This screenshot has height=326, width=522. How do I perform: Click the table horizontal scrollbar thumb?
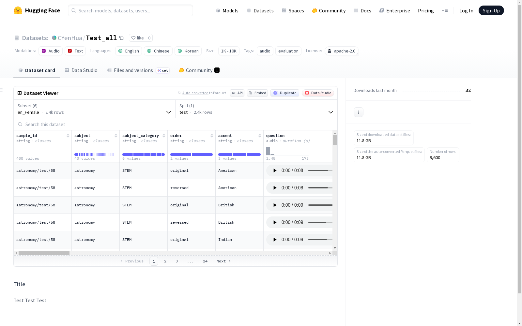[x=44, y=253]
